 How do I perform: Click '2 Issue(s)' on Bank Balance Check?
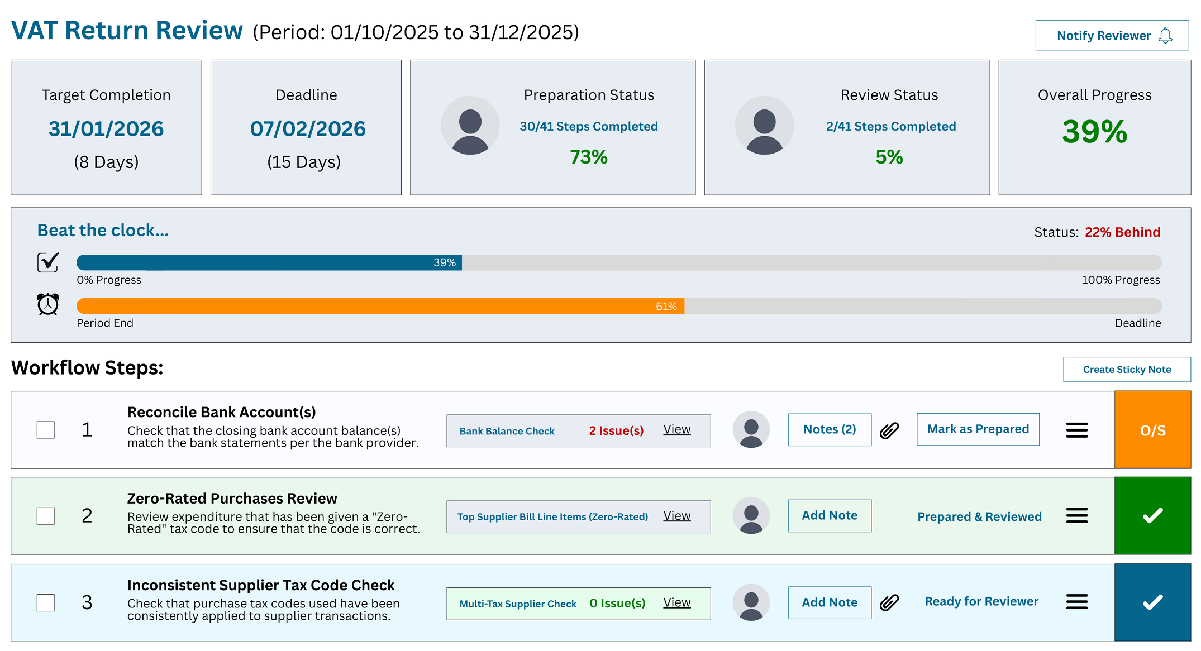616,430
